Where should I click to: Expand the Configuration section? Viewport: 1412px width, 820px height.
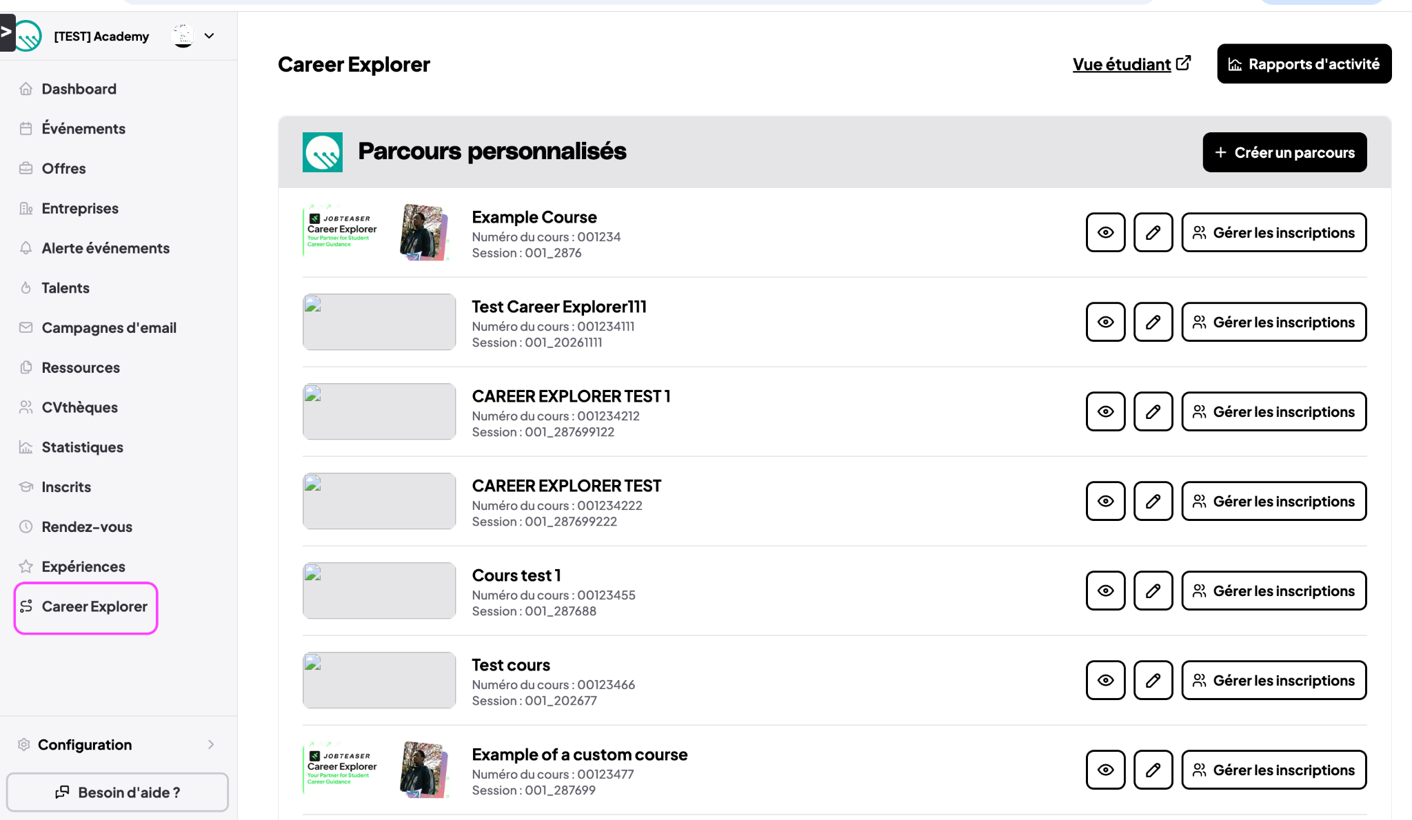click(118, 745)
